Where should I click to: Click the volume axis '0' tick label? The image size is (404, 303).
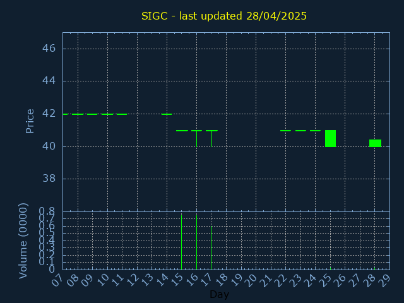point(52,270)
